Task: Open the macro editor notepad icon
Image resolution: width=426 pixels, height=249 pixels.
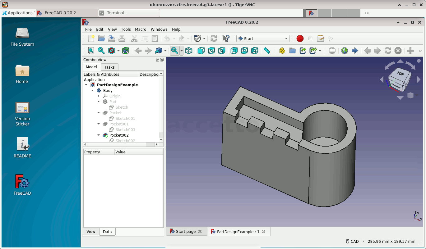Action: tap(321, 38)
